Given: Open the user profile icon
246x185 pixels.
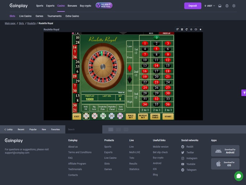Looking at the screenshot, I should 227,6.
